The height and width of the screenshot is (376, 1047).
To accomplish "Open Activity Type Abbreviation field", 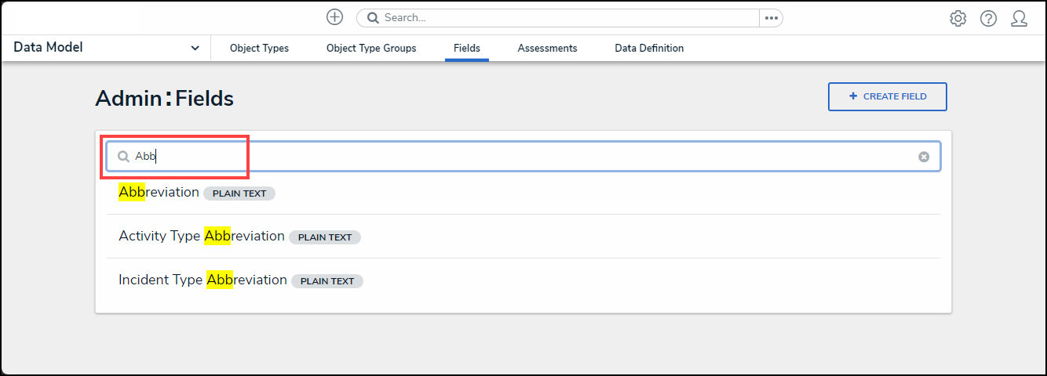I will [202, 237].
